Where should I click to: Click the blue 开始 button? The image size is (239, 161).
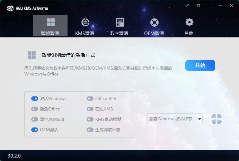pyautogui.click(x=200, y=65)
